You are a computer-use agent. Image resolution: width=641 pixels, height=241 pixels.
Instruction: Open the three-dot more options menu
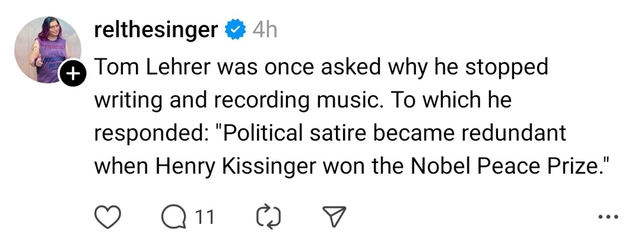[x=608, y=217]
